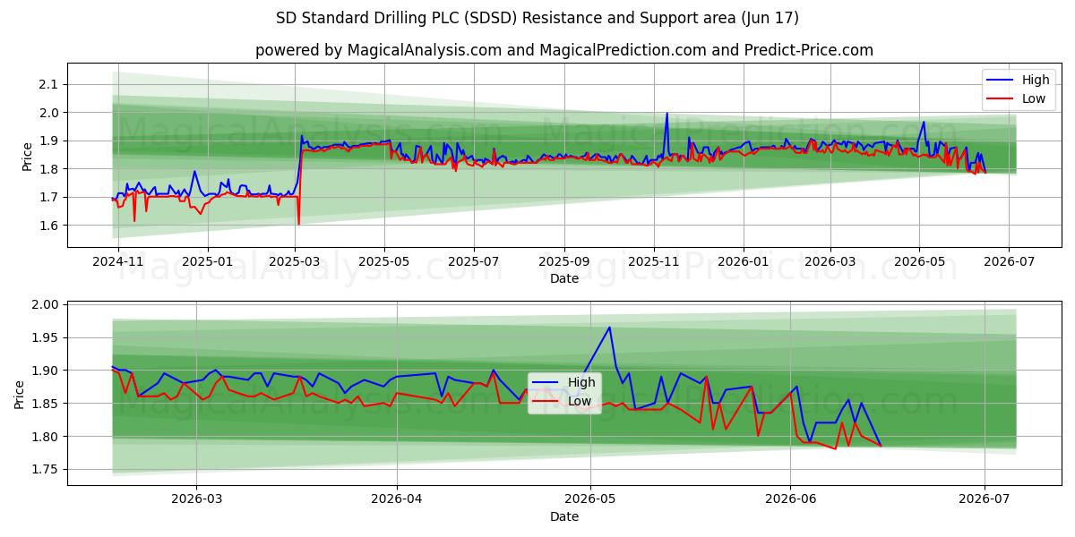The image size is (1075, 537).
Task: Click the '2026-01' tick label
Action: (x=744, y=262)
